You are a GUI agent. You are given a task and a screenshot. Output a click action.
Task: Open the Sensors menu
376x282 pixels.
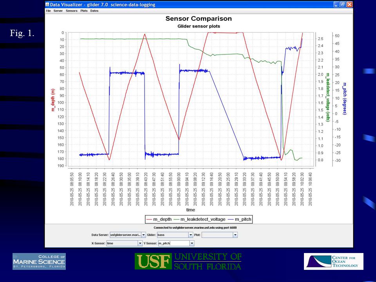tap(71, 11)
